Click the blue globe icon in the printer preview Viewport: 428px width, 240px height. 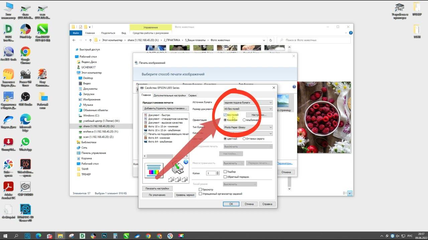pos(186,162)
